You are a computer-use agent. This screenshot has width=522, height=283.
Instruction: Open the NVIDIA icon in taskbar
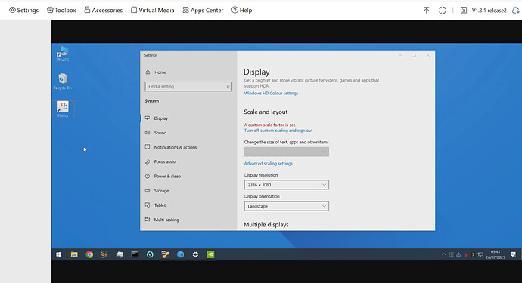tap(210, 254)
